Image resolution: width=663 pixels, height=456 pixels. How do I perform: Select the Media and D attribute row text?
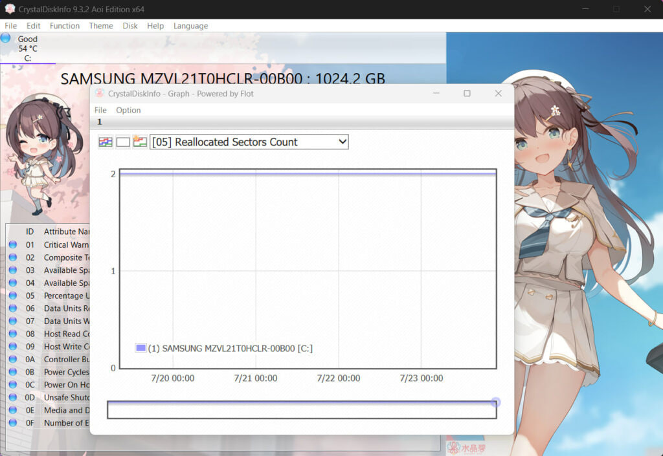(67, 410)
